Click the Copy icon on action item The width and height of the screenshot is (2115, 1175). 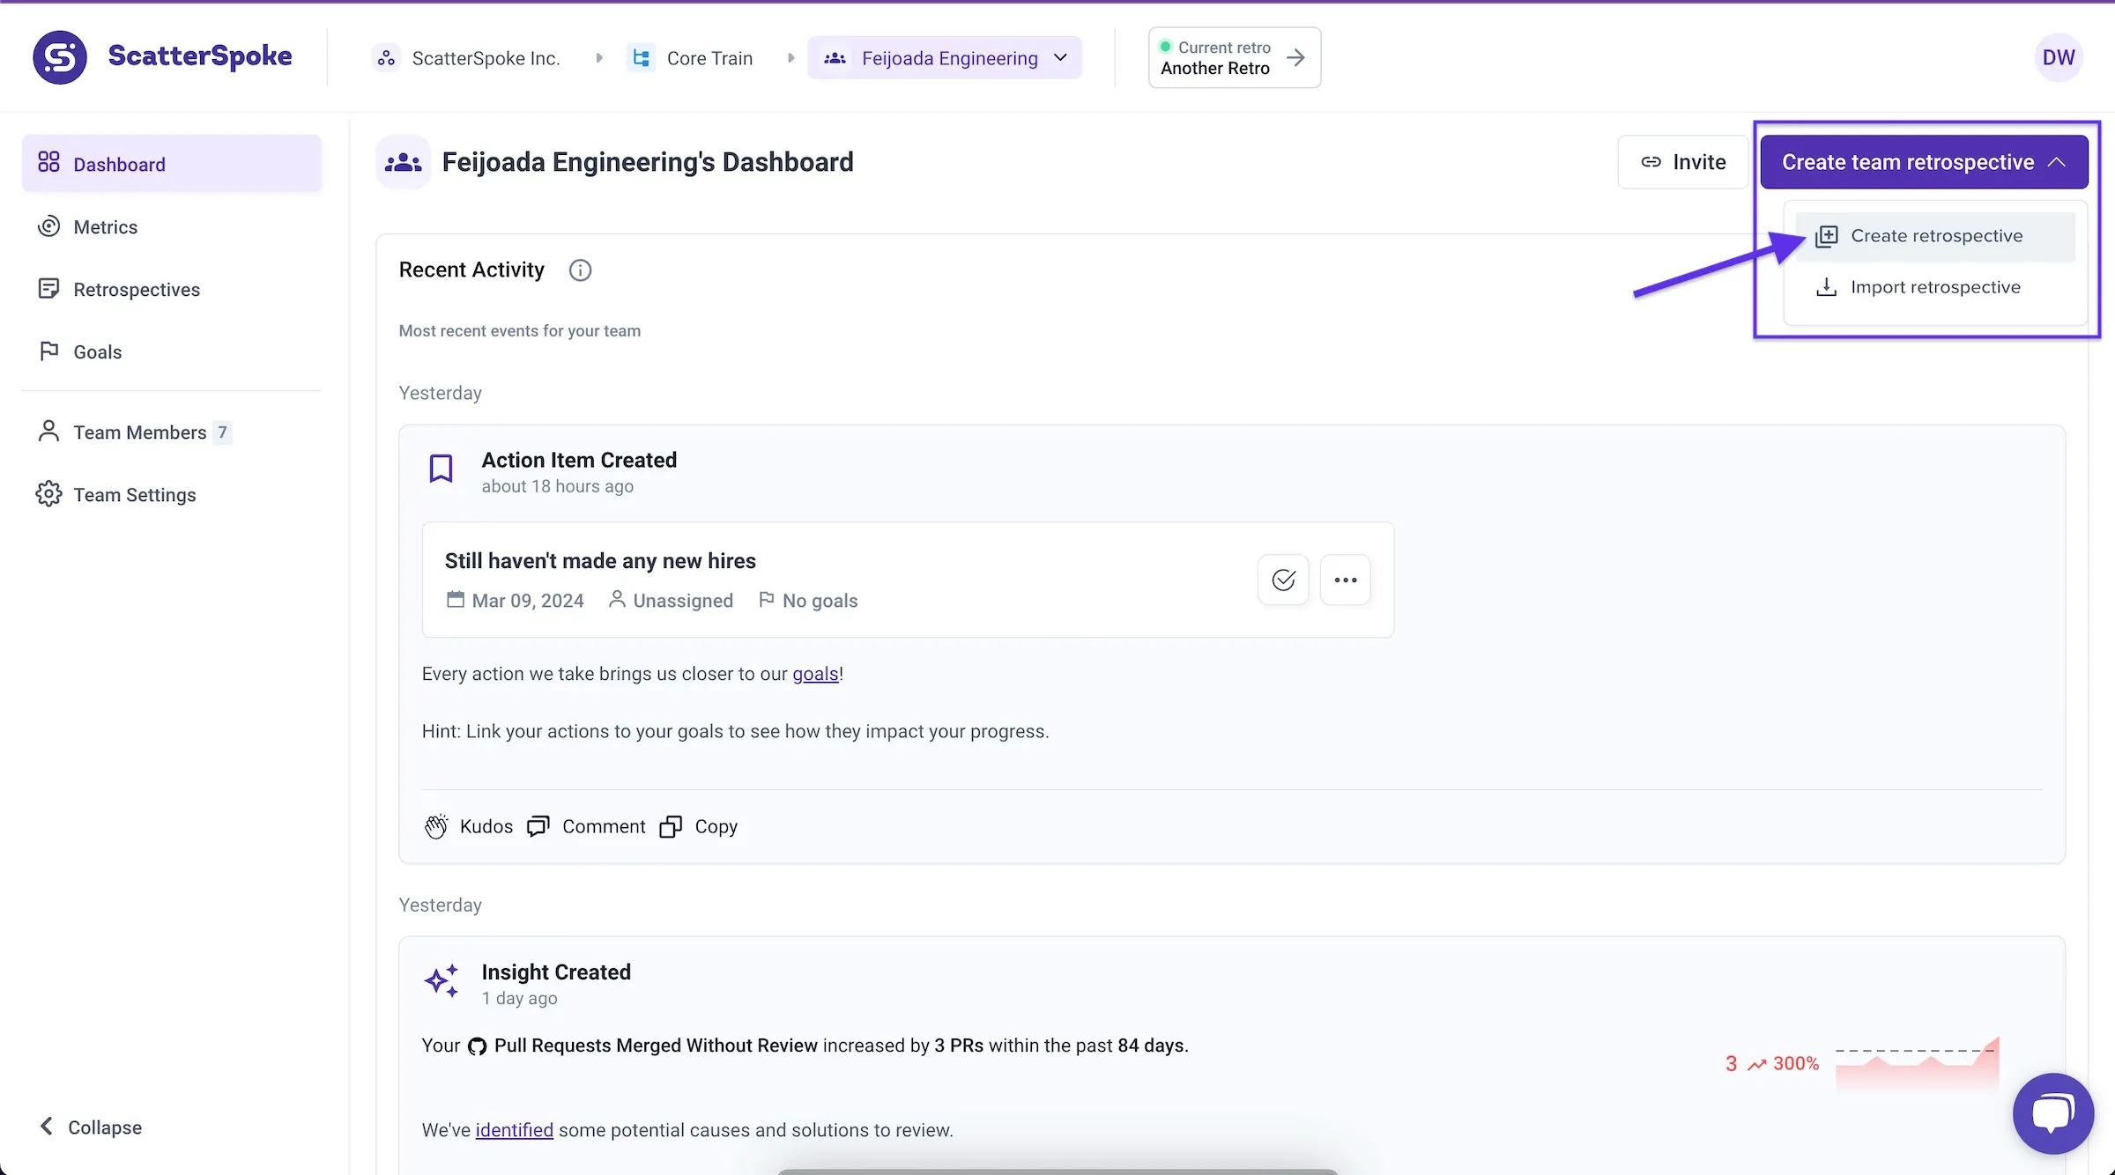pyautogui.click(x=671, y=826)
